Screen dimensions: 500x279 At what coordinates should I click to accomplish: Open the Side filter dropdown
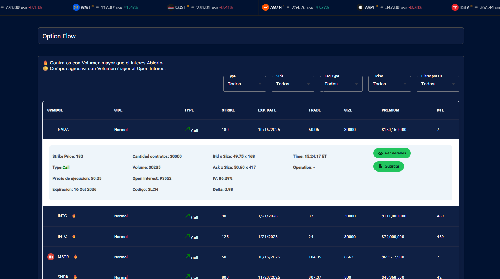[x=293, y=84]
